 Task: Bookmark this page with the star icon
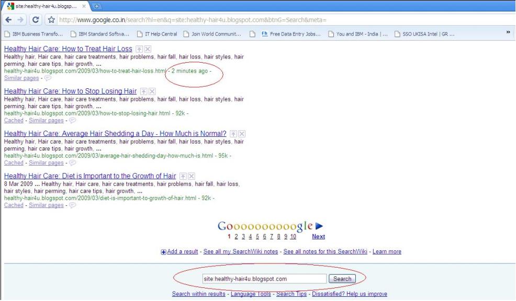51,20
